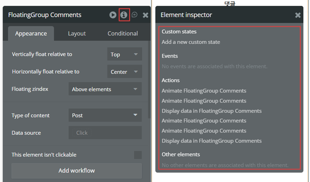Switch to the Layout tab
The width and height of the screenshot is (310, 182).
77,34
